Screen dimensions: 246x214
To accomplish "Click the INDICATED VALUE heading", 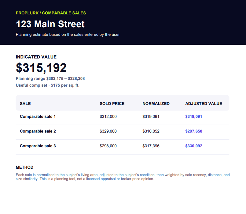I will (36, 57).
